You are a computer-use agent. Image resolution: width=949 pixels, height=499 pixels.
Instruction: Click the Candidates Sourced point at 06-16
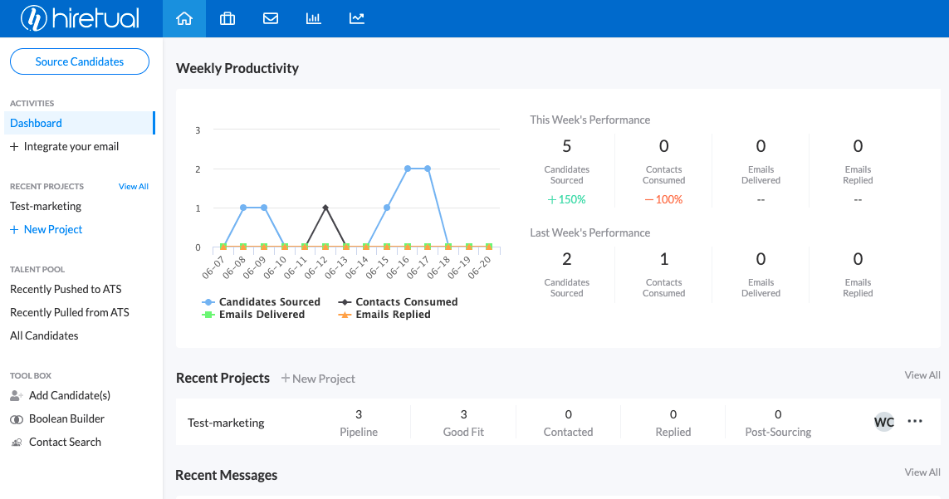(x=408, y=169)
